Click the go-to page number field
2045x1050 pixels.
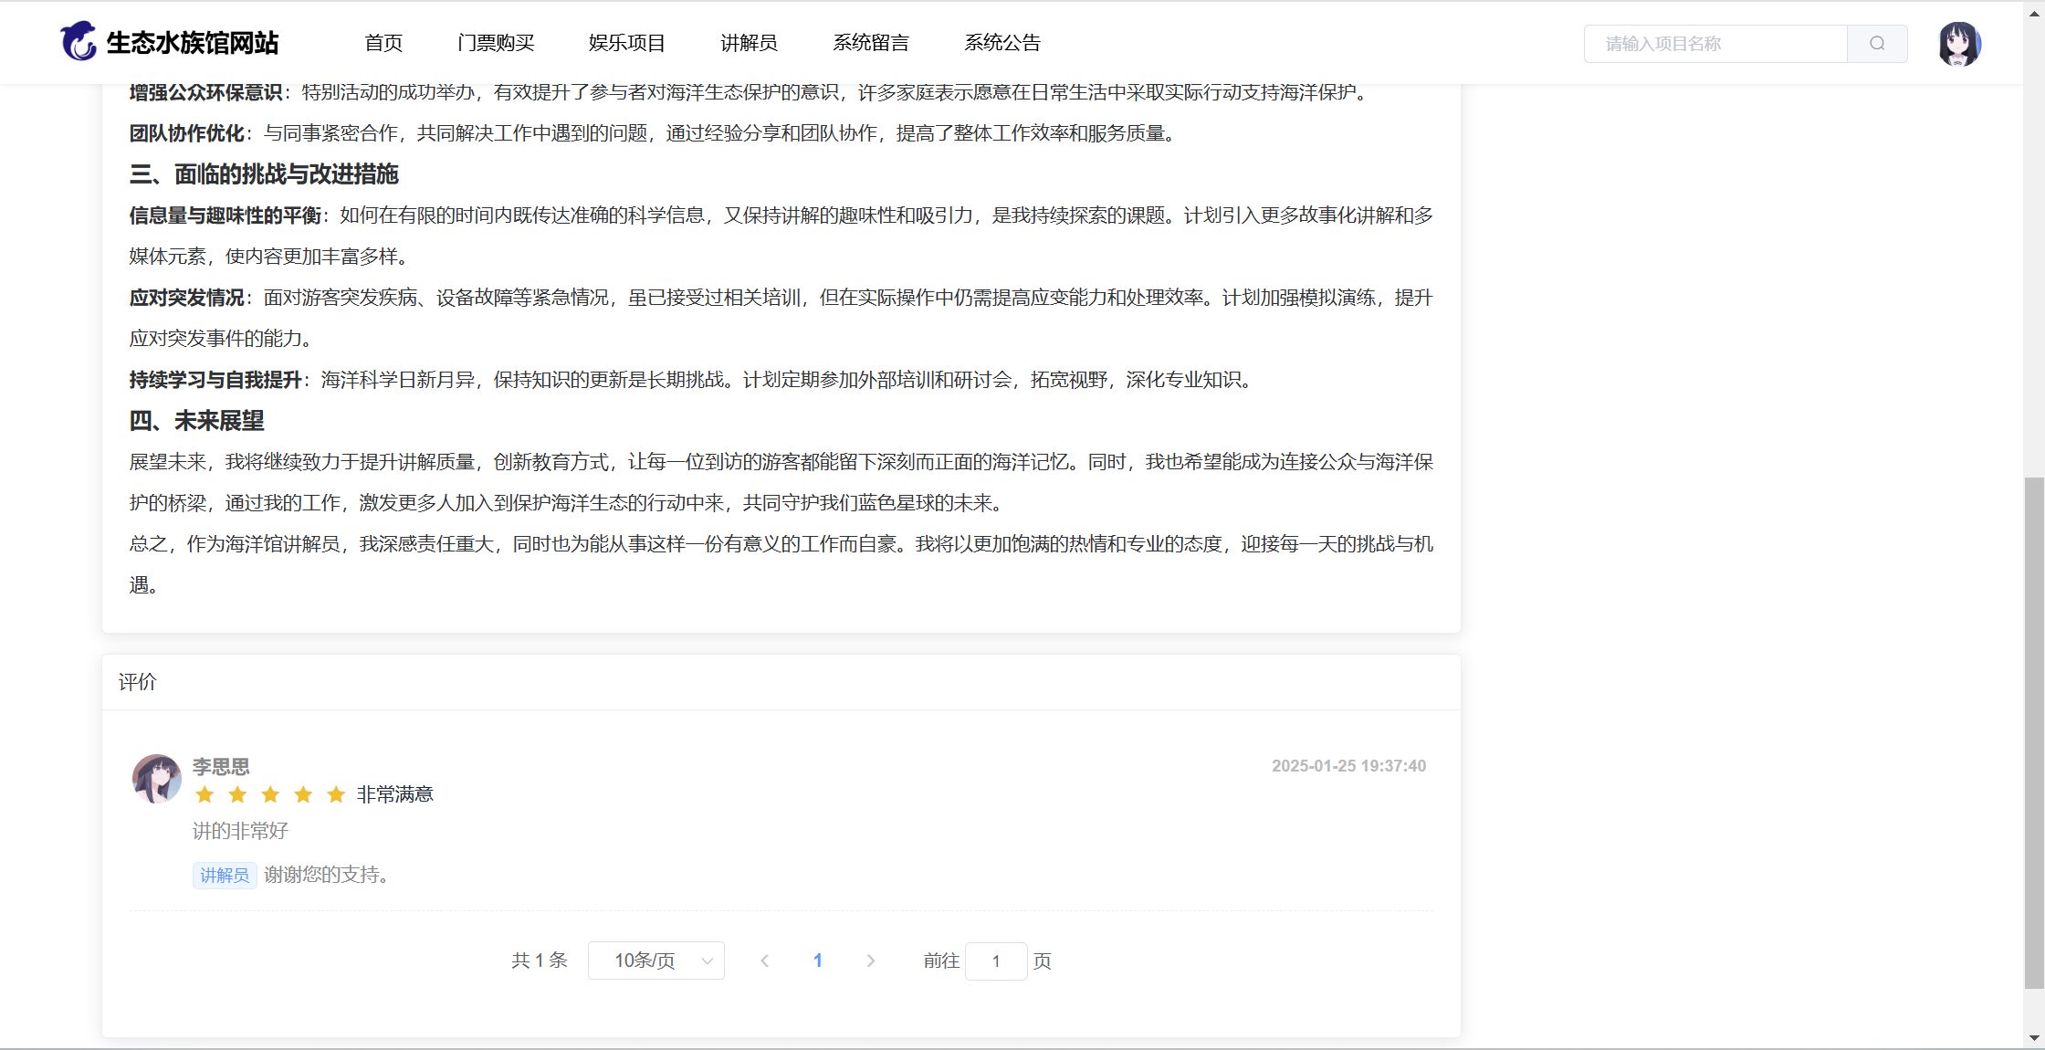995,961
